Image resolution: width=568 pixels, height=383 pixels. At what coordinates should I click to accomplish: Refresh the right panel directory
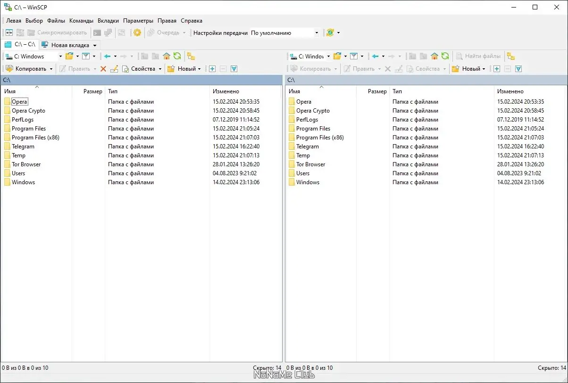coord(445,56)
